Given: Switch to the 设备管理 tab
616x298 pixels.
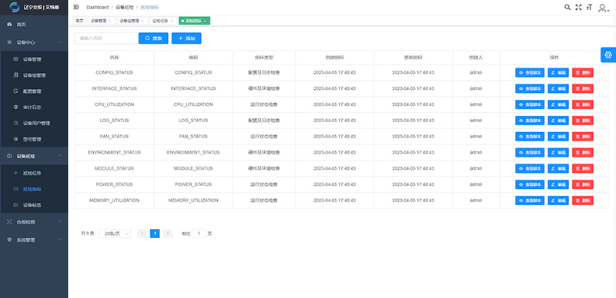Looking at the screenshot, I should 101,21.
